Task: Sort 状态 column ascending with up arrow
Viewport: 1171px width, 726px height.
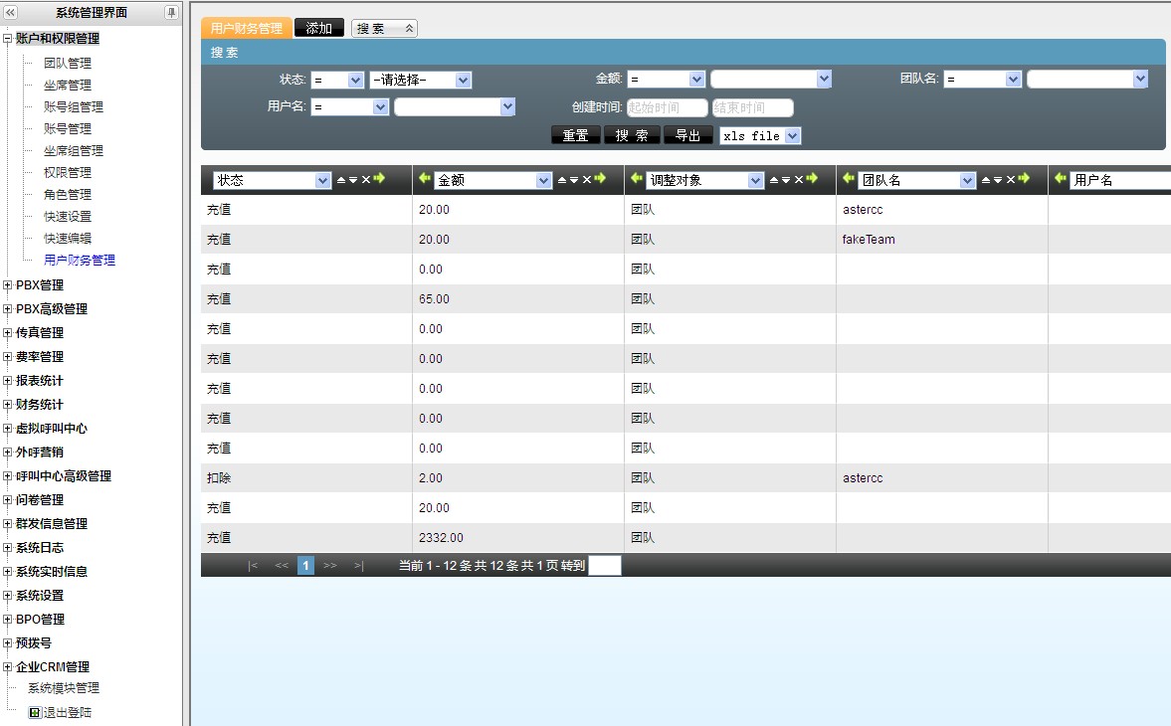Action: pos(341,180)
